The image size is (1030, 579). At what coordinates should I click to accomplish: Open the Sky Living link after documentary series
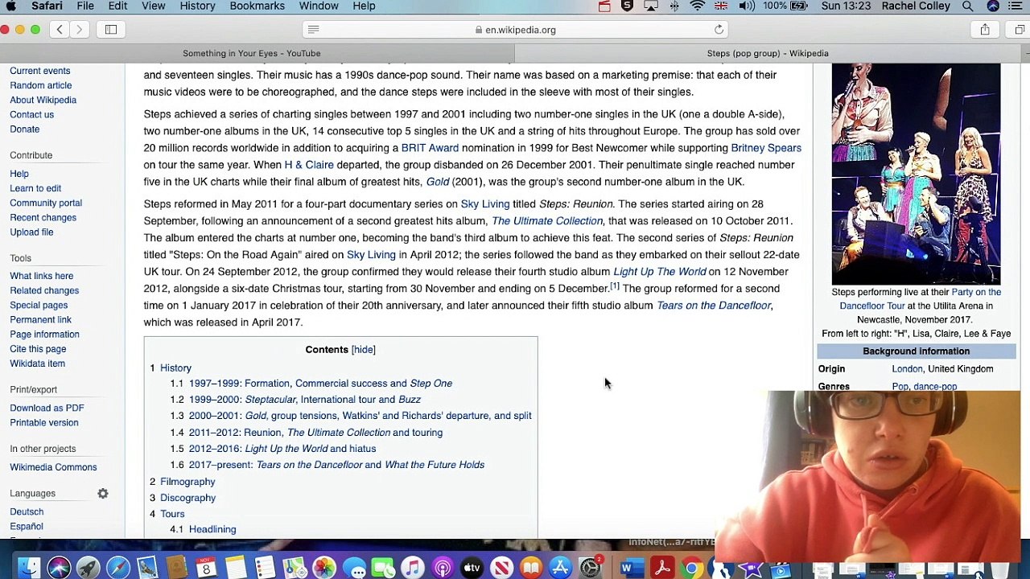(x=484, y=204)
